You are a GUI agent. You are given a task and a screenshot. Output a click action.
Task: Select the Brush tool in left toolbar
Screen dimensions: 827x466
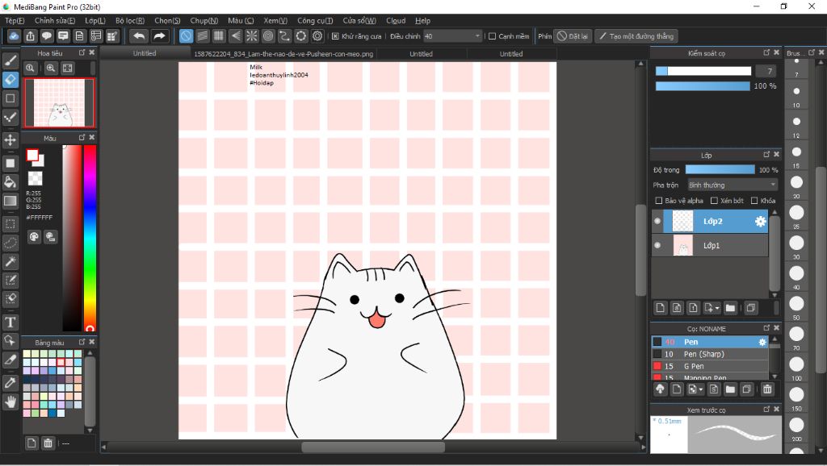click(10, 60)
